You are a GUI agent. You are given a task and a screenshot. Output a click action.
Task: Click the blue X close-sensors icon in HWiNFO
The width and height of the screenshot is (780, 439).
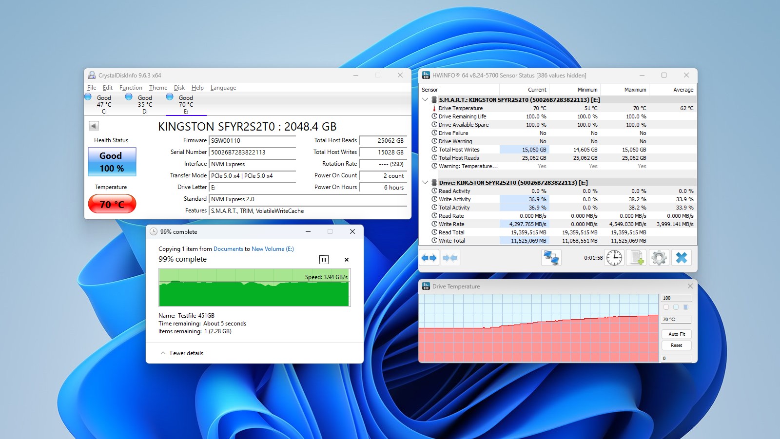tap(682, 258)
